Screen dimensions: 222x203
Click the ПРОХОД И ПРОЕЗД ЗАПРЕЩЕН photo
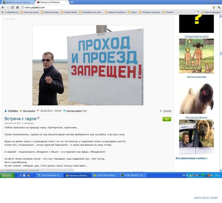(x=88, y=65)
